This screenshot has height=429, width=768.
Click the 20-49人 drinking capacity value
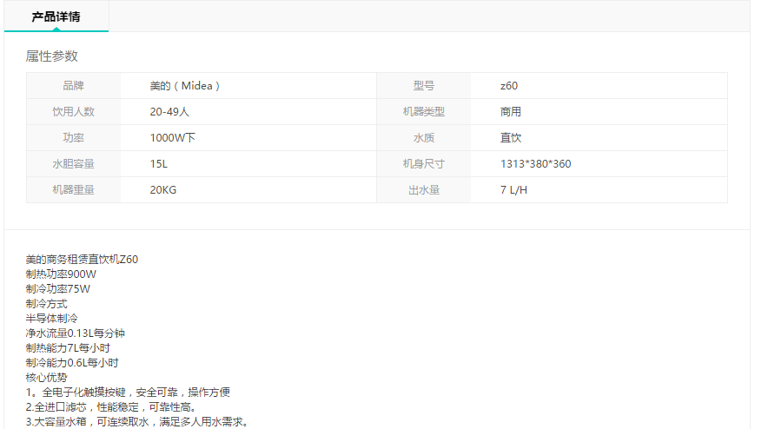(169, 112)
